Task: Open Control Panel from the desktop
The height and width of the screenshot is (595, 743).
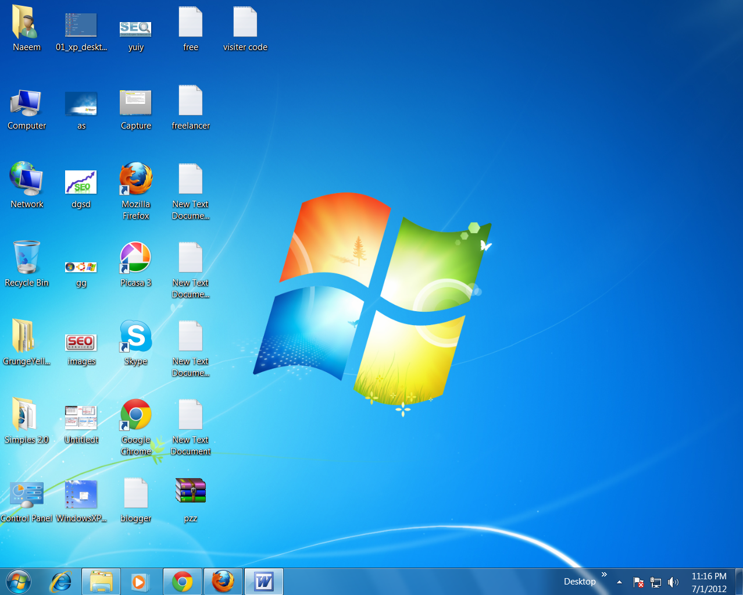Action: tap(27, 494)
